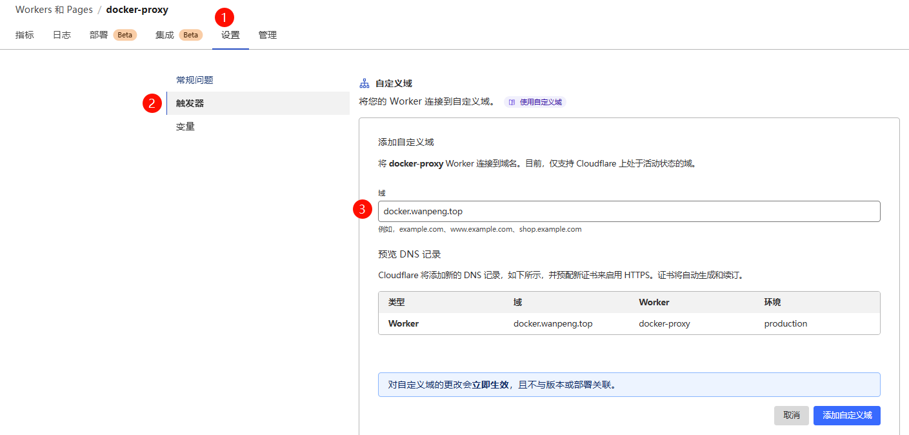Open the 管理 tab
909x435 pixels.
pos(267,35)
